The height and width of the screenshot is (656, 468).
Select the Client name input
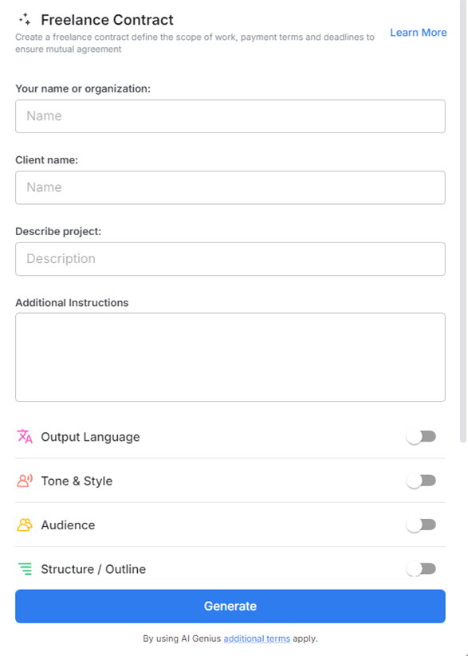click(x=230, y=187)
